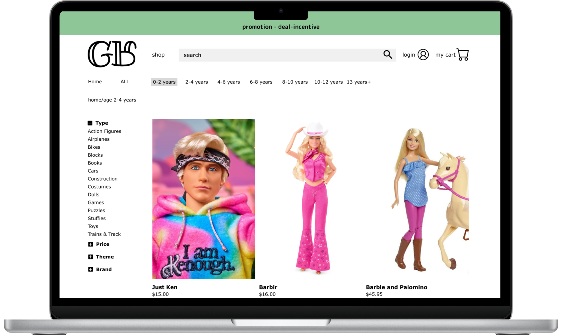
Task: Select the 10-12 years age tab
Action: tap(328, 82)
